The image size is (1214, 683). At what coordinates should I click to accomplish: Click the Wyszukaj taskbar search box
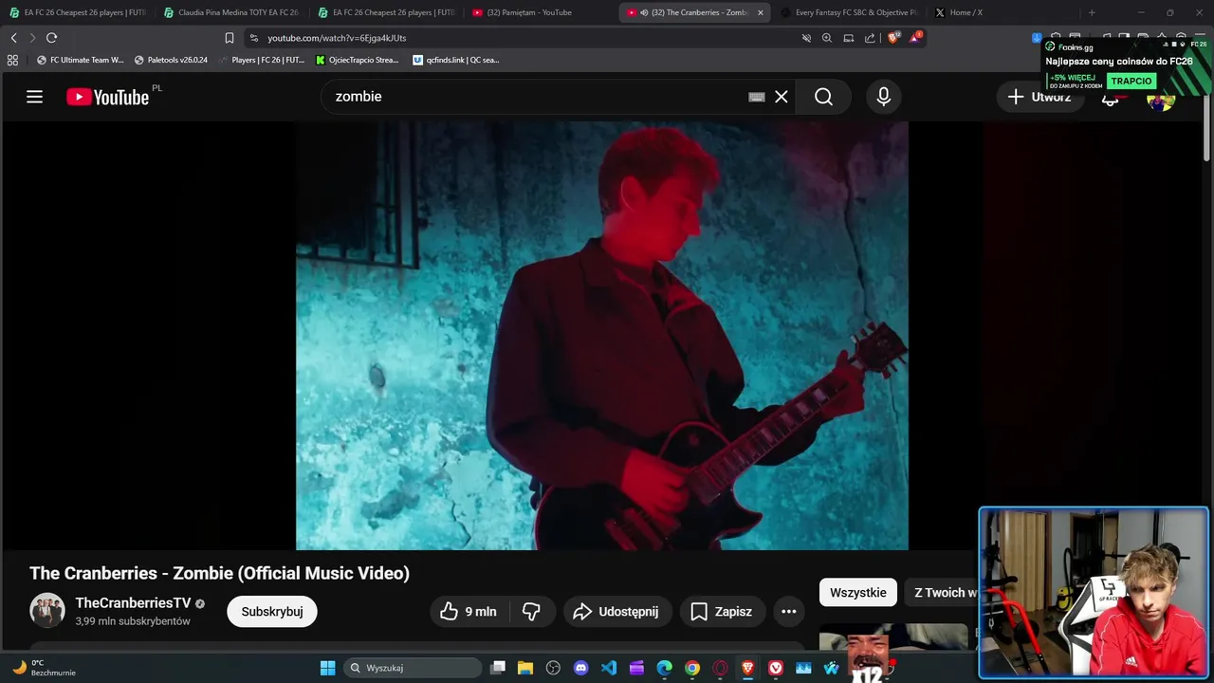pos(413,668)
